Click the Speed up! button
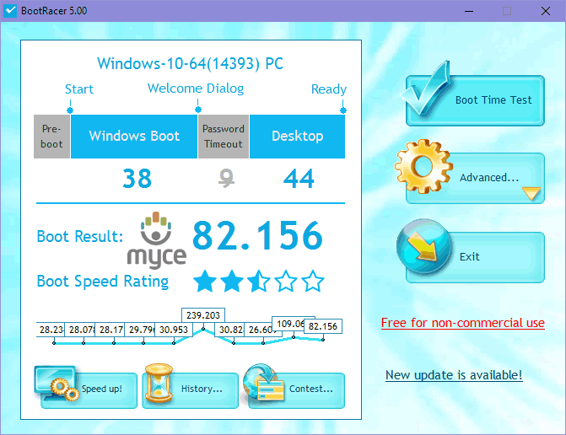The width and height of the screenshot is (566, 435). (89, 390)
